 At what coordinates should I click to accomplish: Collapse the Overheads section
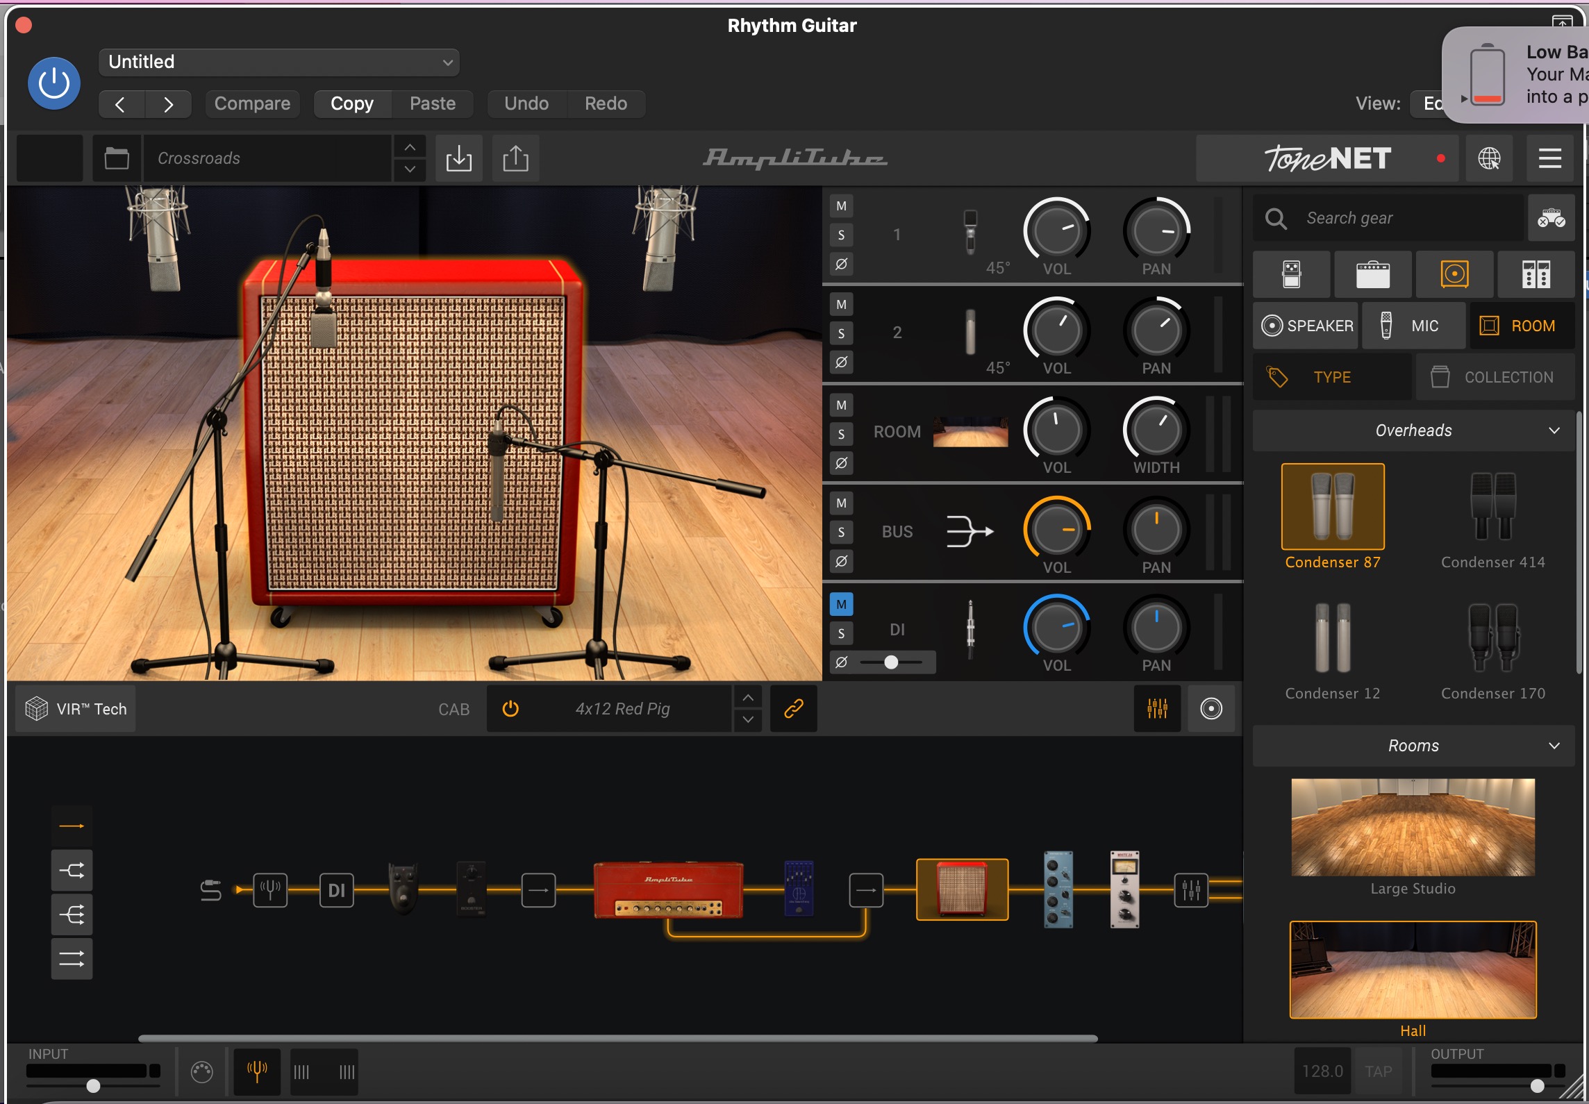pos(1413,430)
